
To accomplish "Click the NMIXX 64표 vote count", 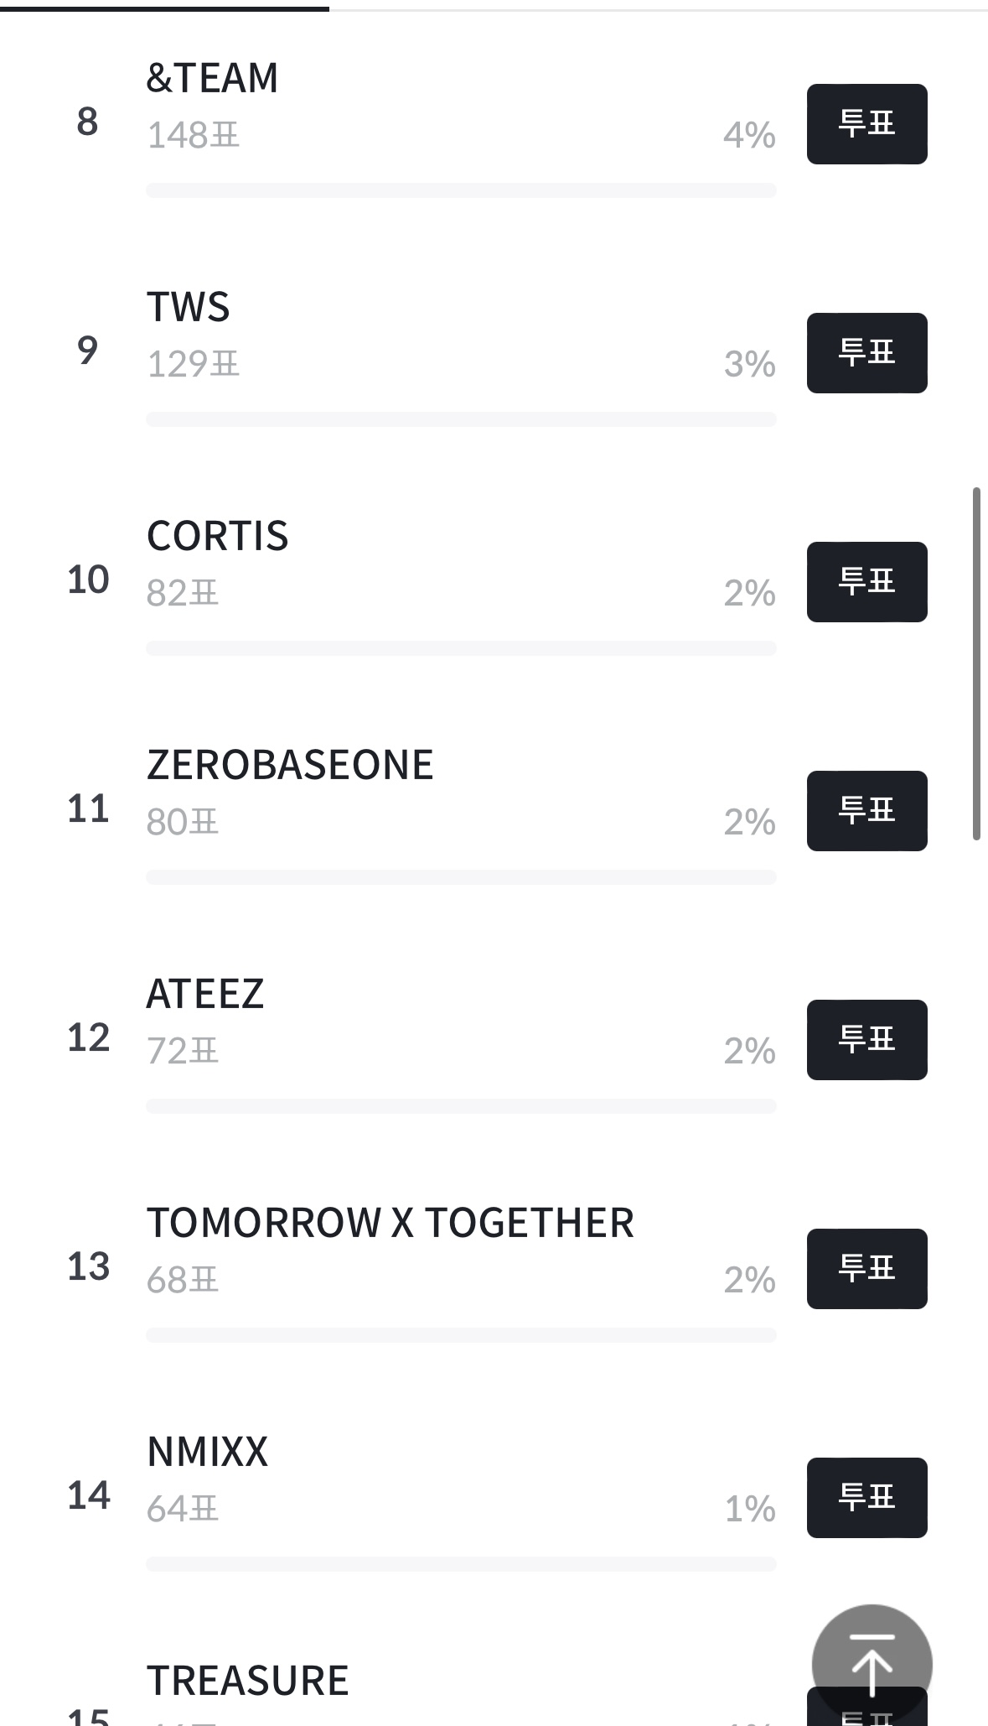I will pos(182,1509).
